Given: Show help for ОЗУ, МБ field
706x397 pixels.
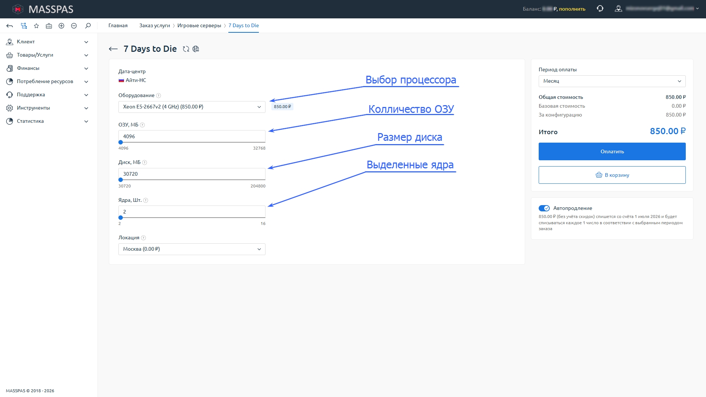Looking at the screenshot, I should pos(142,125).
